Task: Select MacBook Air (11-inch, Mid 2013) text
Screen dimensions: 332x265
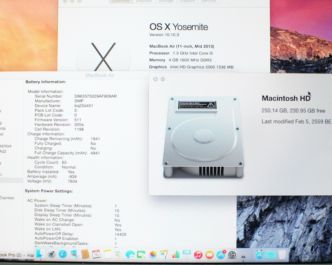Action: pyautogui.click(x=182, y=46)
